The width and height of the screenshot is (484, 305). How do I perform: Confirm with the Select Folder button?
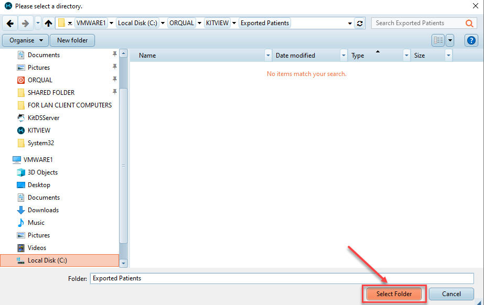[393, 294]
